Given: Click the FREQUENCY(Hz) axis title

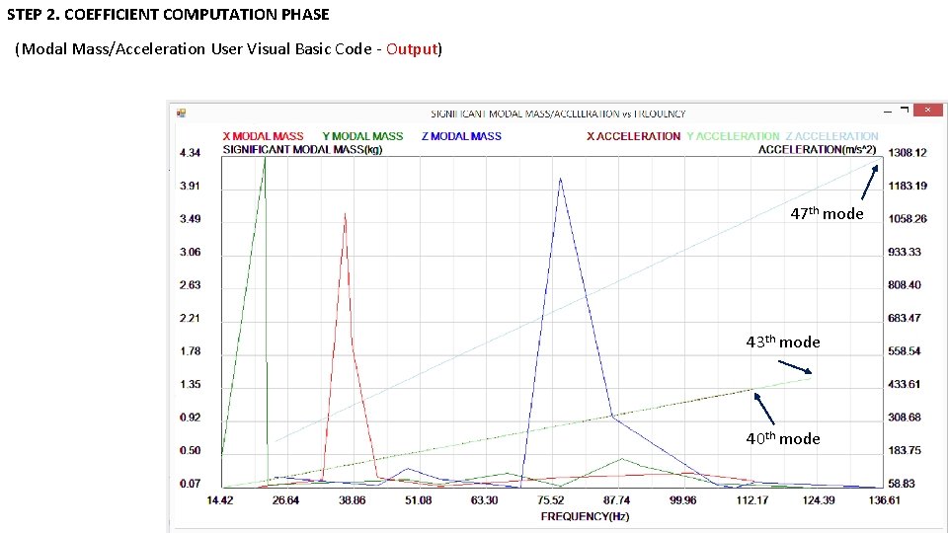Looking at the screenshot, I should 585,516.
